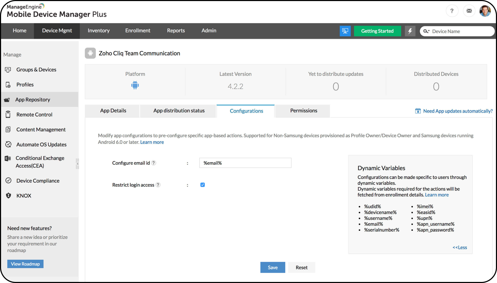
Task: Collapse Dynamic Variables with the <<Less link
Action: [460, 247]
